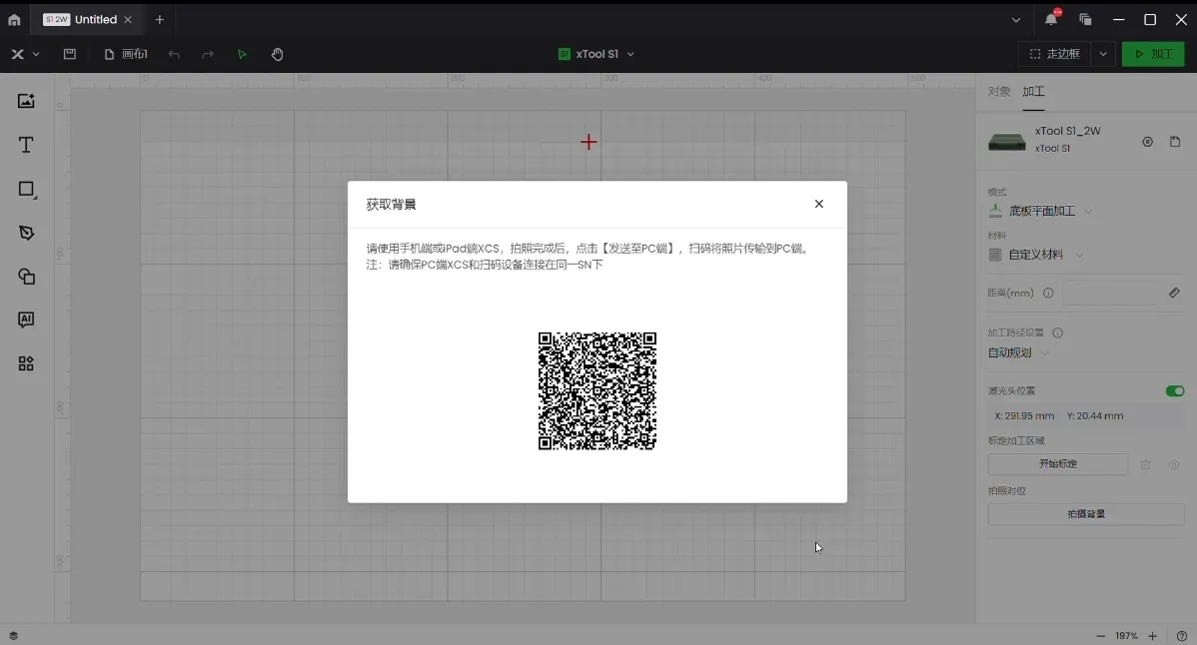Save the project with the disk icon

70,54
